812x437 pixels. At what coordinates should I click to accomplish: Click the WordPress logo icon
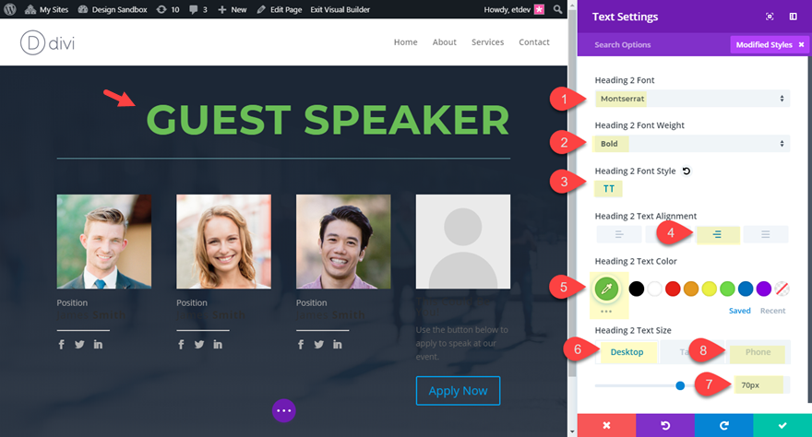10,9
